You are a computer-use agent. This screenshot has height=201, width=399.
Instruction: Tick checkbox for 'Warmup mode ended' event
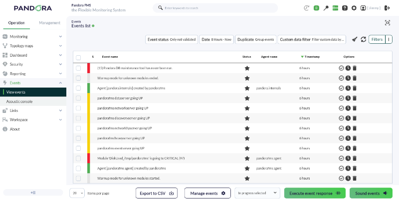click(78, 78)
